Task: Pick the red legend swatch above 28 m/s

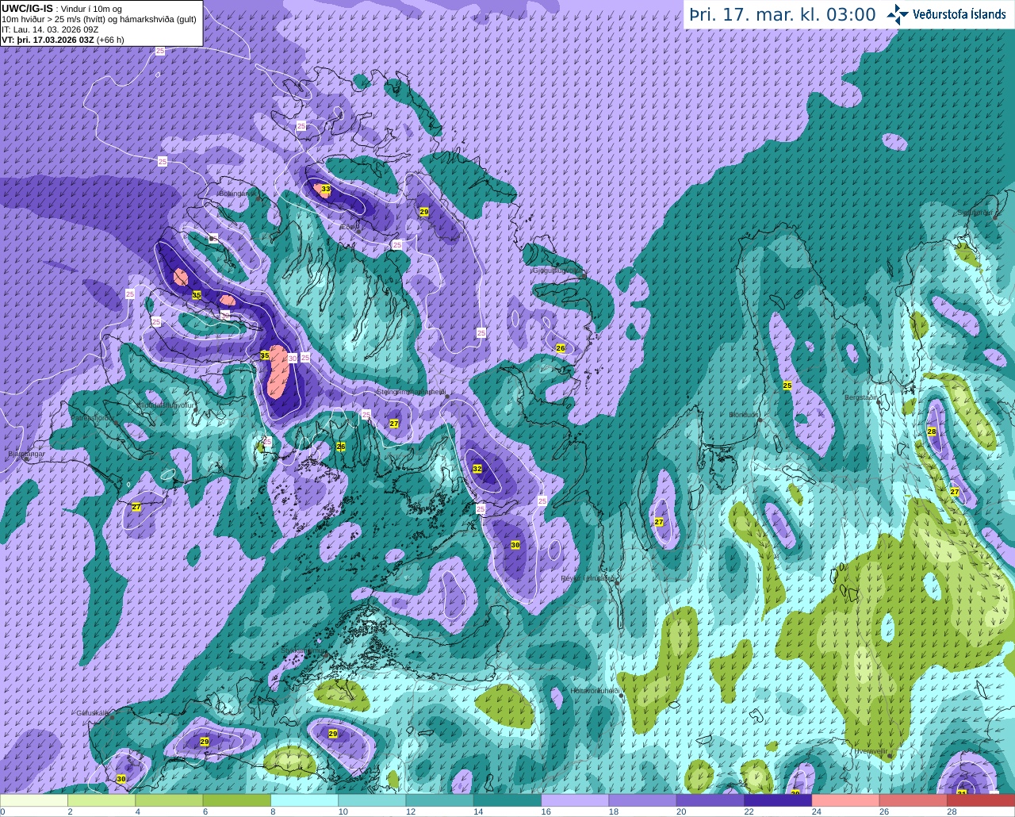Action: click(x=981, y=800)
